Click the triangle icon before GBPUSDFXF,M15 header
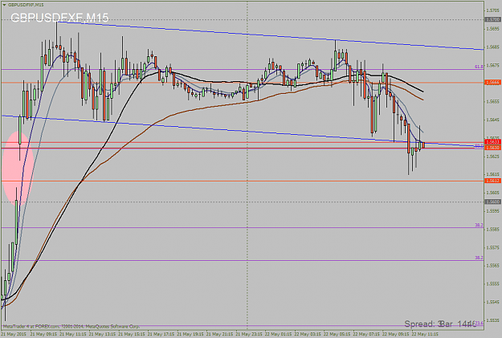Image resolution: width=502 pixels, height=338 pixels. pos(4,5)
